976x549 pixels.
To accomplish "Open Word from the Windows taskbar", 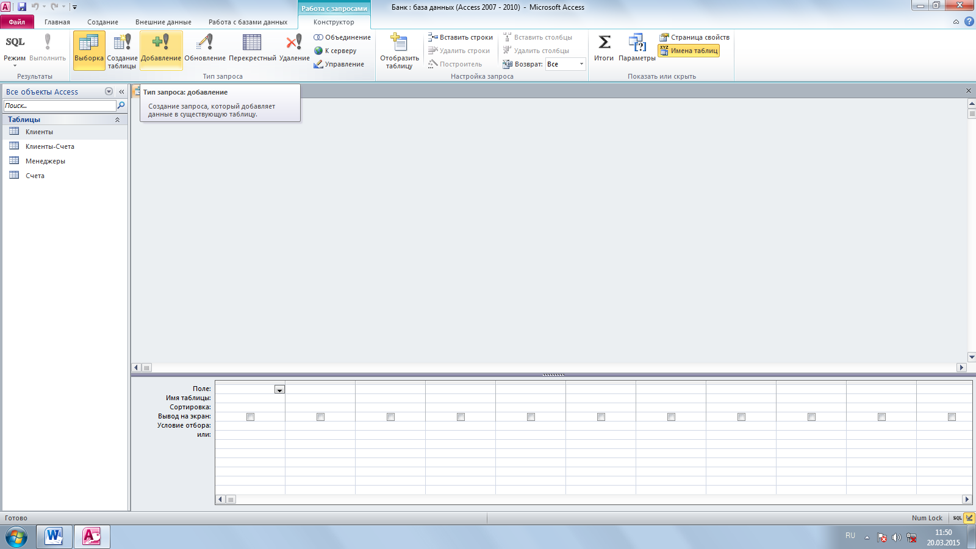I will (54, 537).
